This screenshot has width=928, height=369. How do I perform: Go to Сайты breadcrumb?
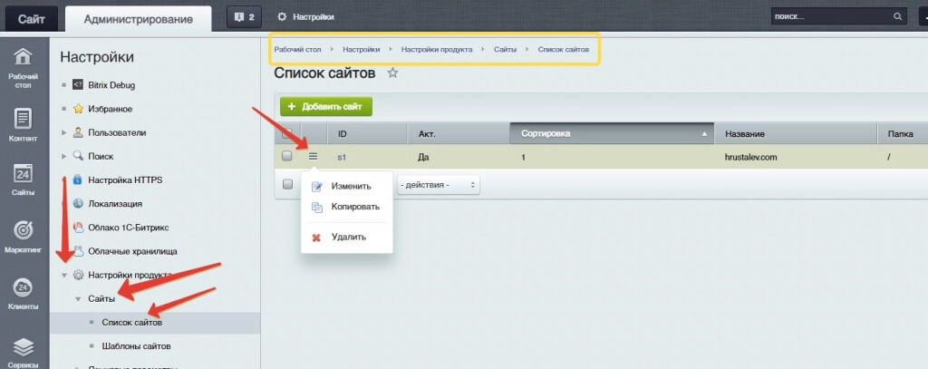point(506,49)
